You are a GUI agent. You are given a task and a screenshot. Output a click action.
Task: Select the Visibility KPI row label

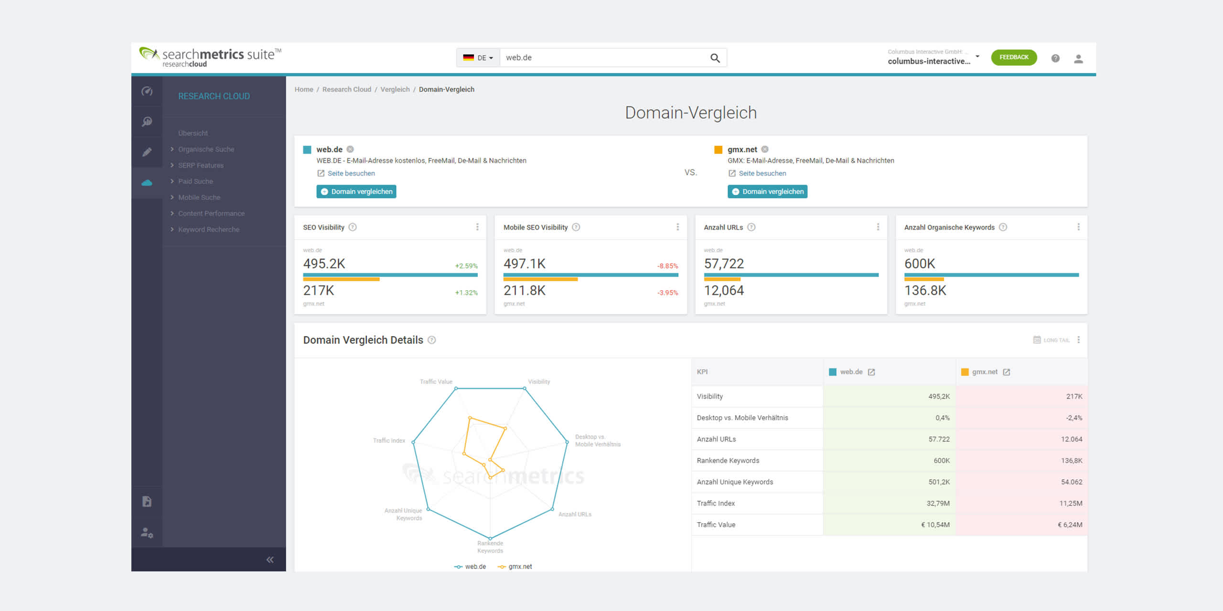click(x=710, y=396)
